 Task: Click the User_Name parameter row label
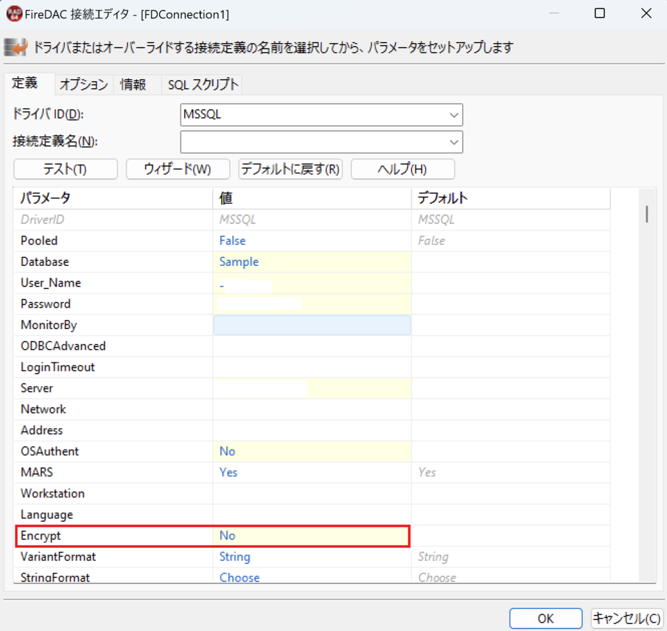coord(51,283)
